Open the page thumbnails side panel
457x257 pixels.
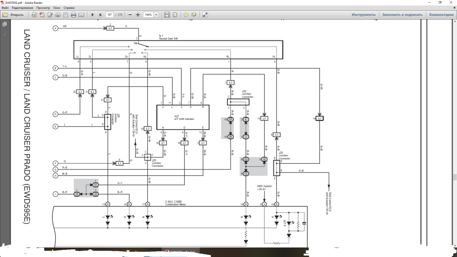(5, 24)
